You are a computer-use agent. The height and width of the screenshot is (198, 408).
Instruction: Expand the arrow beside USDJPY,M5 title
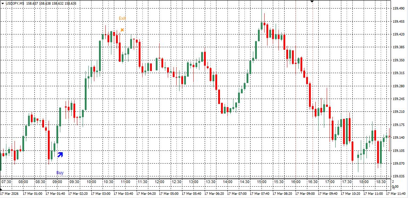(x=3, y=3)
